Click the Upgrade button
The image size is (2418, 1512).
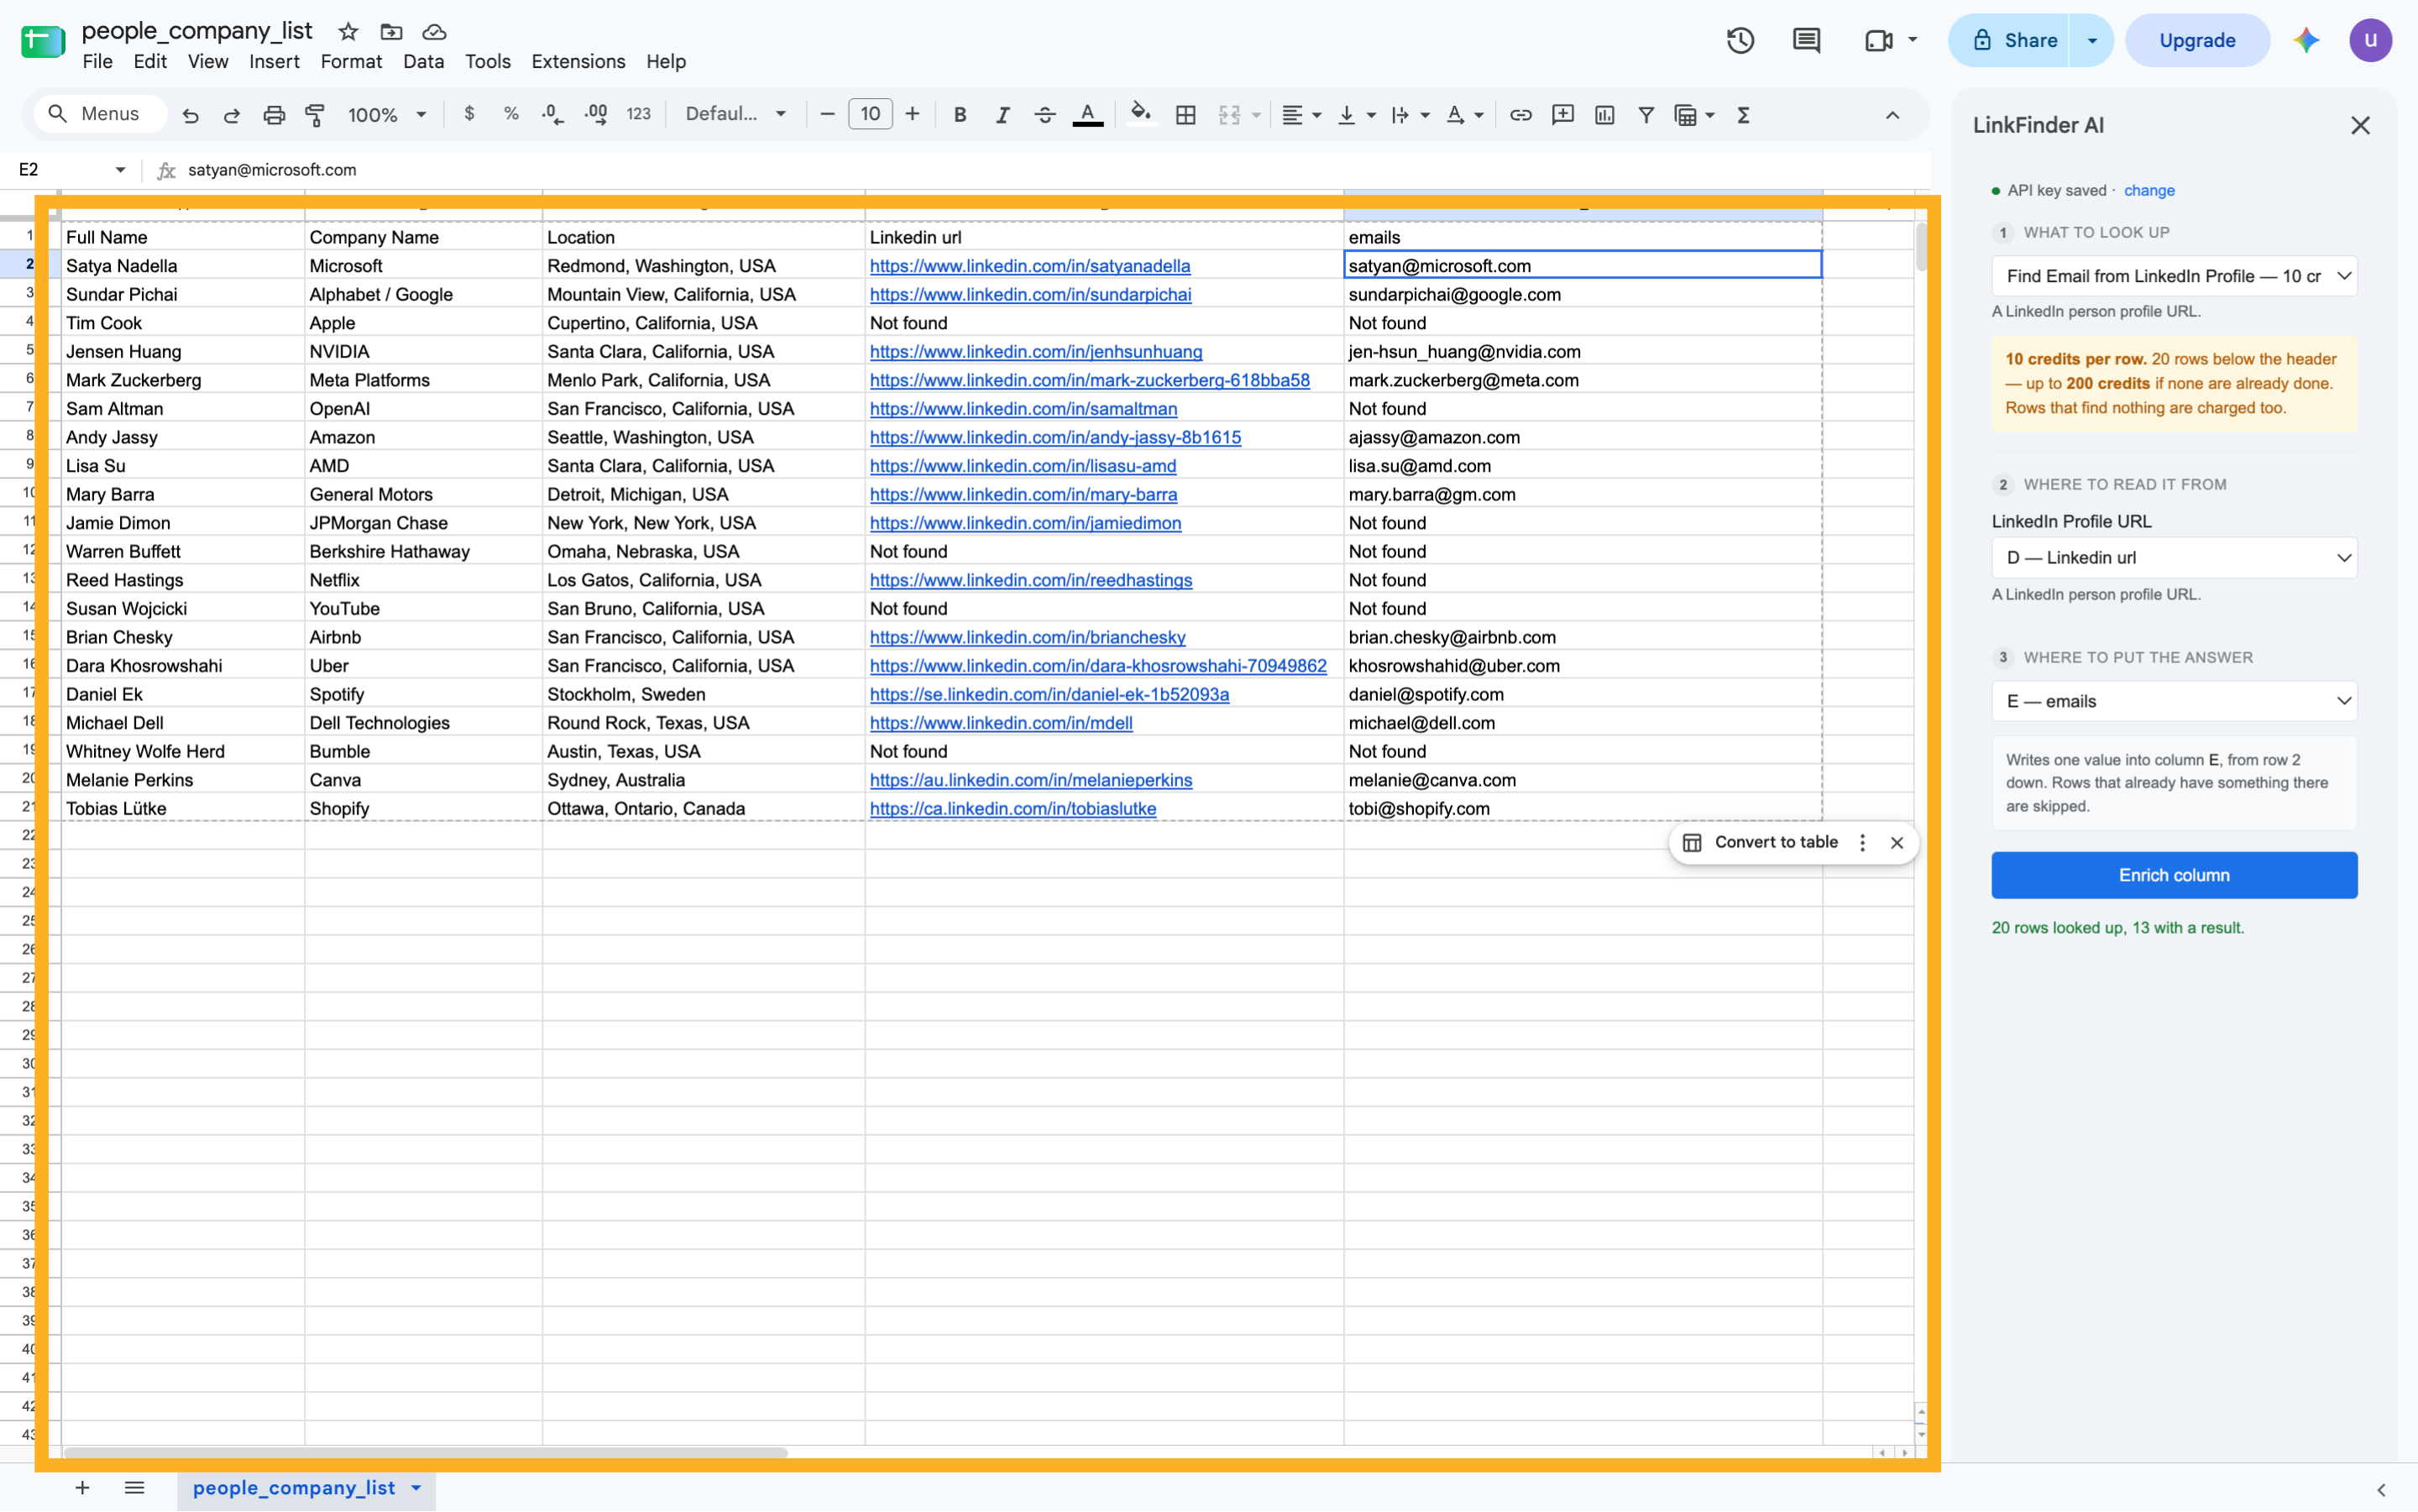point(2196,40)
